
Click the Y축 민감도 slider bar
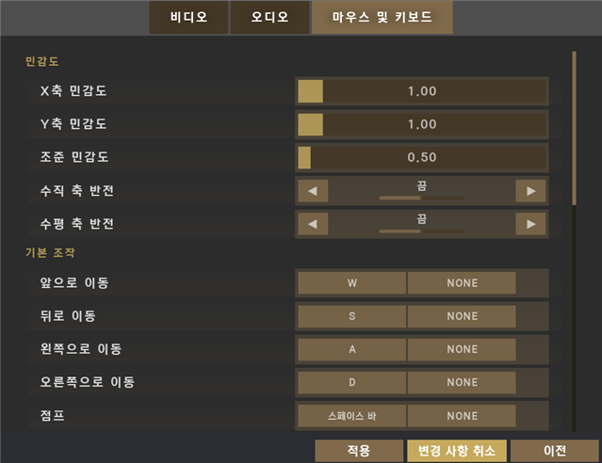421,124
